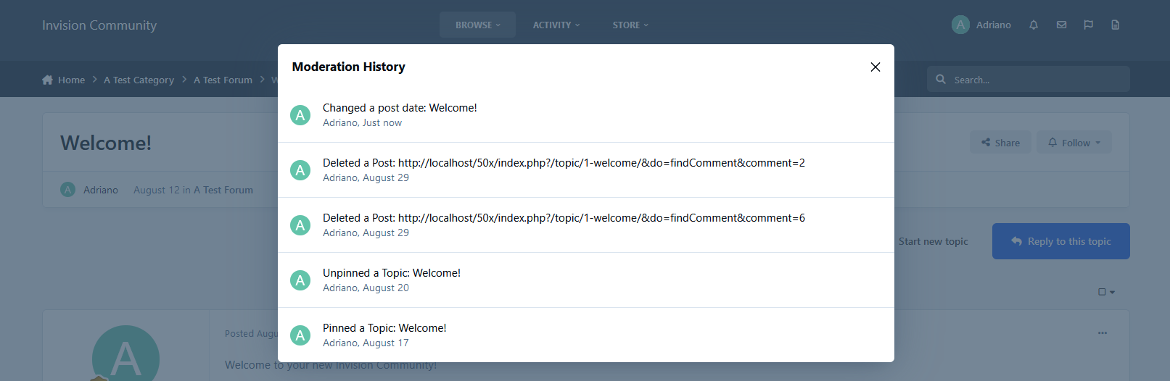The image size is (1170, 381).
Task: Expand the Store menu
Action: (630, 25)
